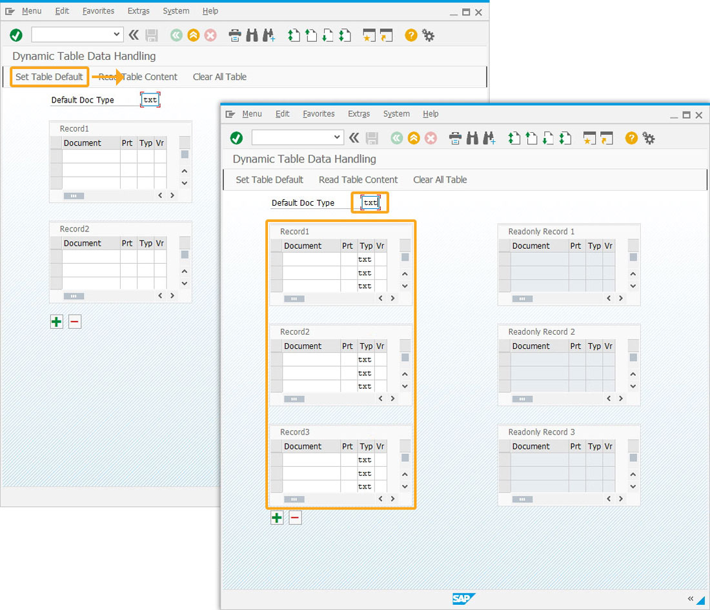
Task: Open the orange Help question mark in front window
Action: 631,138
